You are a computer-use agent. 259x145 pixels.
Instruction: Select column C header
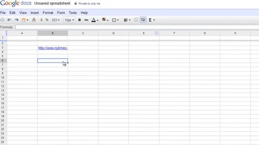(83, 33)
